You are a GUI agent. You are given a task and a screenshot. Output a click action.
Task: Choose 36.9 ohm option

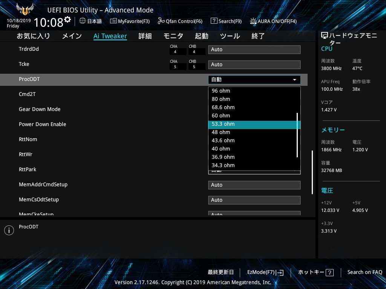click(253, 157)
